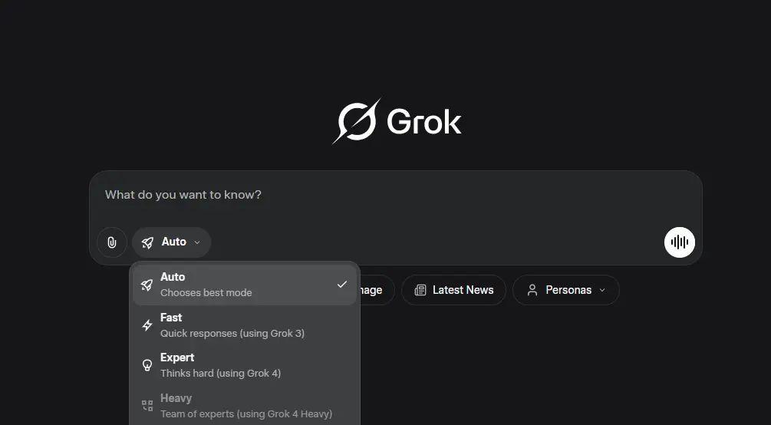The width and height of the screenshot is (771, 425).
Task: Click the chevron arrow next to Auto
Action: pos(197,242)
